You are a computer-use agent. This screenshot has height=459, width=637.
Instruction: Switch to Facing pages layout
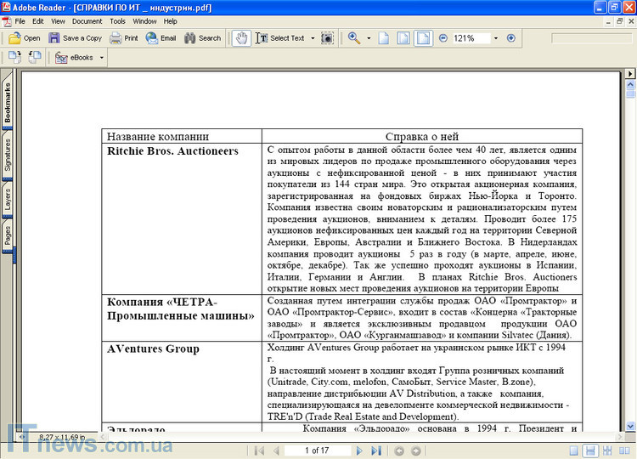coord(624,450)
